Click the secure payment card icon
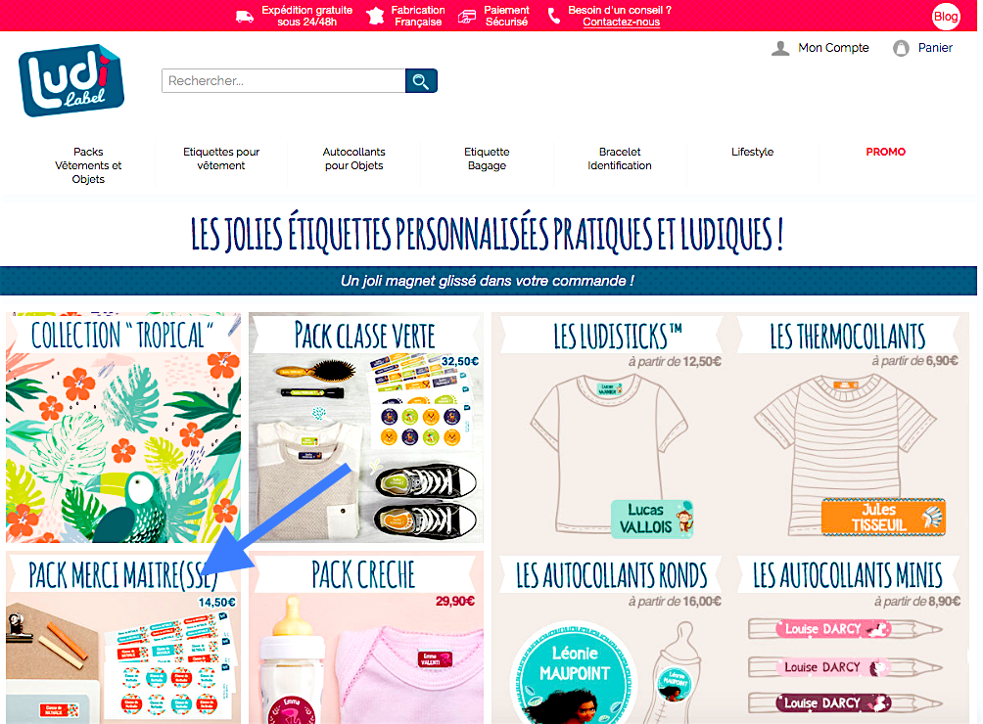 [x=466, y=17]
